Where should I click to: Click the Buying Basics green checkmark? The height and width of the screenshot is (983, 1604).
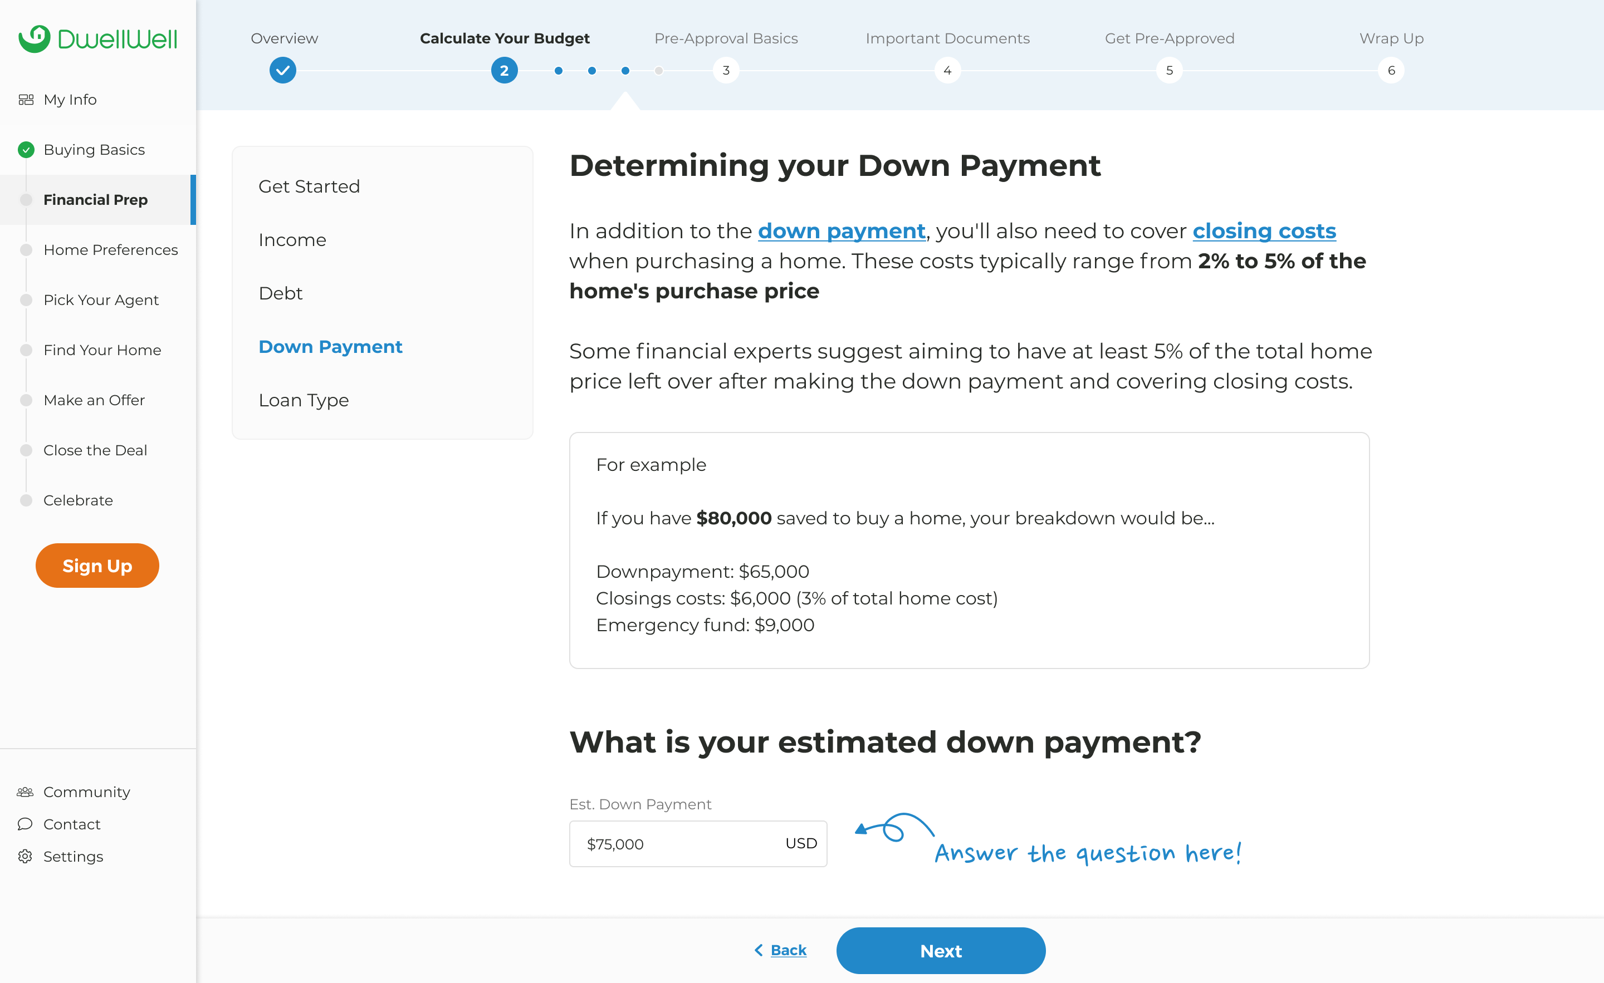(x=26, y=150)
